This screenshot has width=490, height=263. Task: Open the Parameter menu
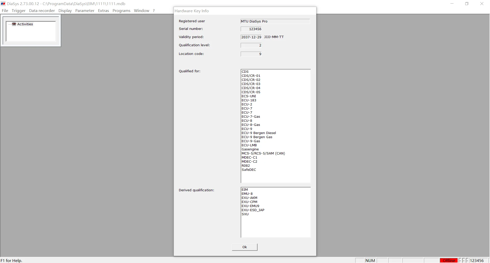pyautogui.click(x=85, y=11)
